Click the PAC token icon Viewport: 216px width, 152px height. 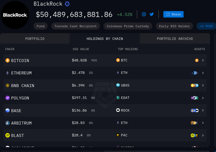tap(118, 135)
